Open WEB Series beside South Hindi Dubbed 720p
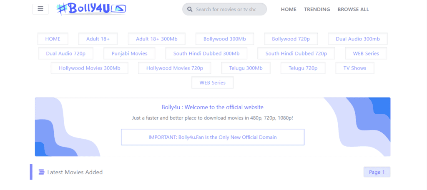Image resolution: width=427 pixels, height=190 pixels. click(366, 53)
